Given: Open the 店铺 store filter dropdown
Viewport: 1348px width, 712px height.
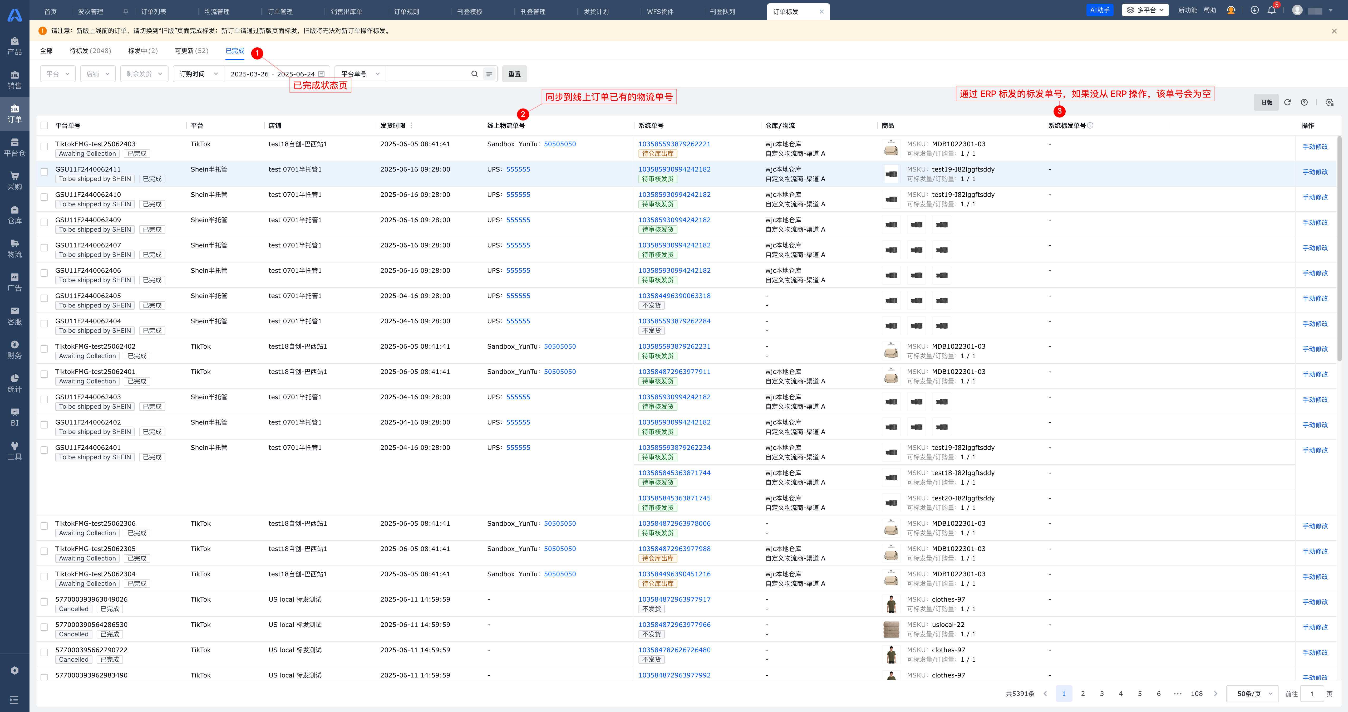Looking at the screenshot, I should coord(98,74).
